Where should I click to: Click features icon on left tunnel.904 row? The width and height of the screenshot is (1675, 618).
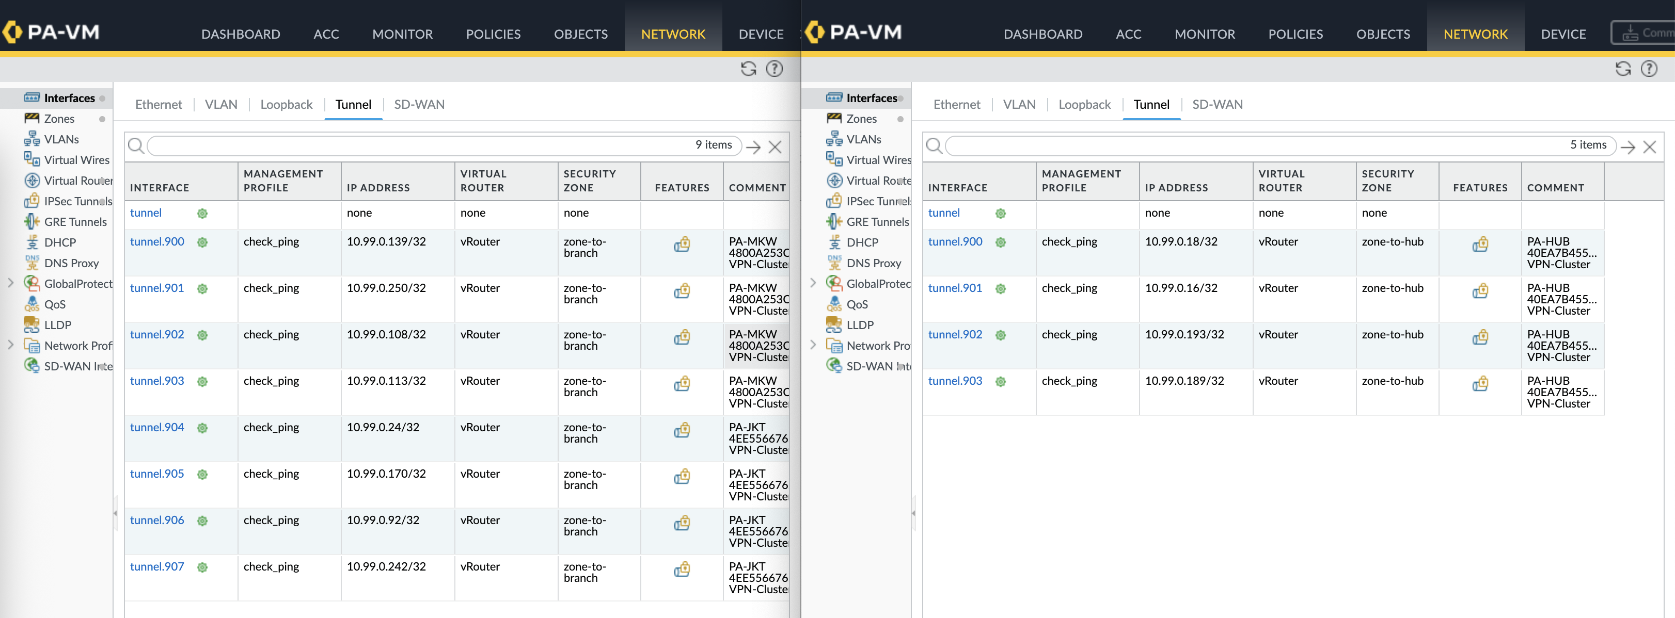point(682,430)
